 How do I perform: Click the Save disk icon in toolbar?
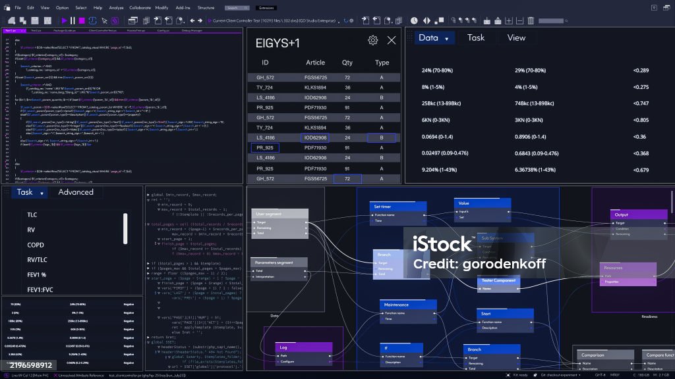[35, 20]
